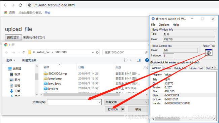This screenshot has width=219, height=123.
Task: Click the browser back arrow
Action: [5, 5]
